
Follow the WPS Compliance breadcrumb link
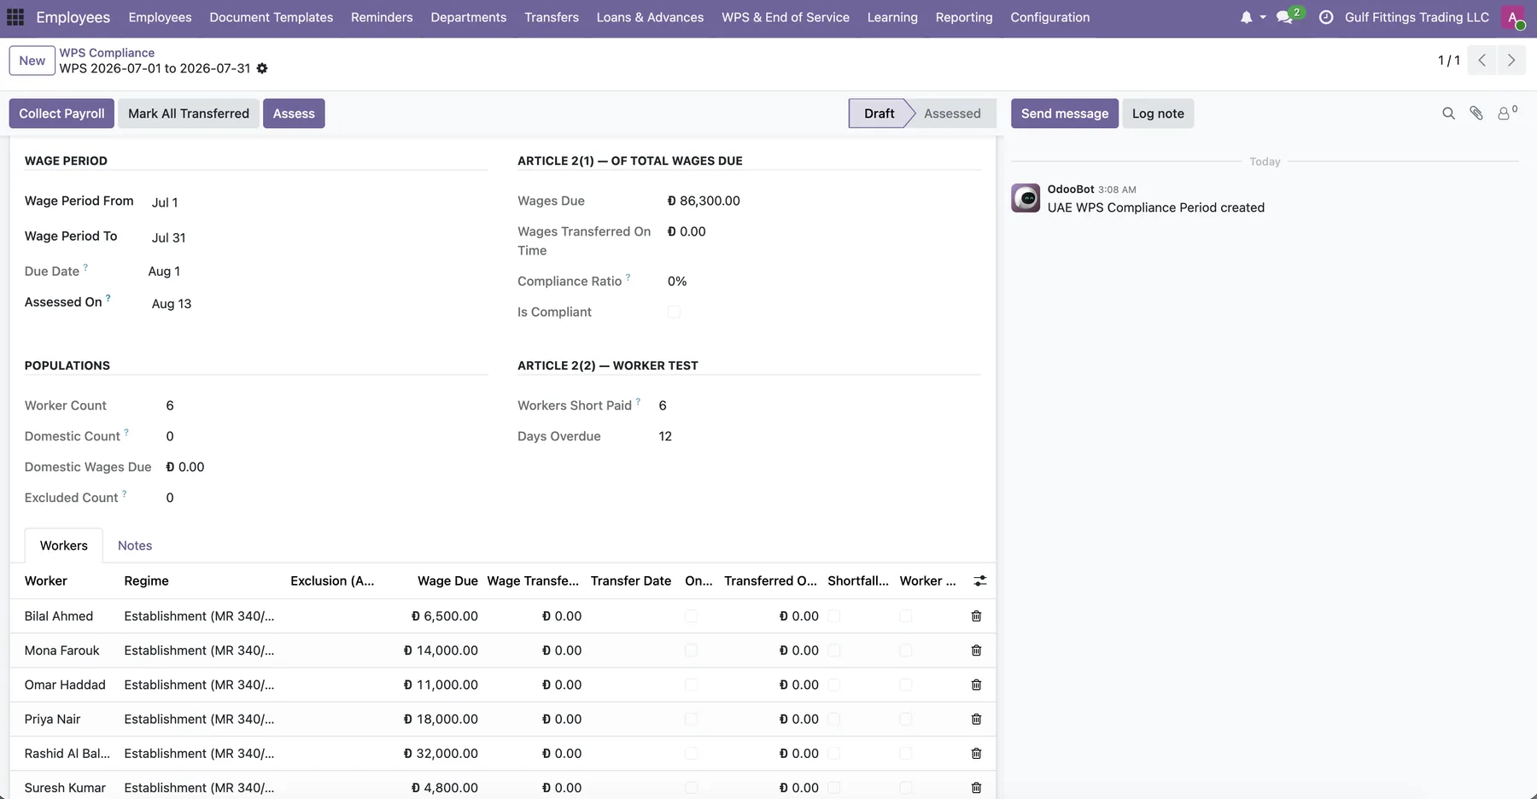(x=107, y=53)
